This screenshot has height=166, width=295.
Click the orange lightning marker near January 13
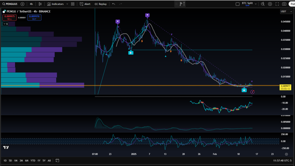[x=171, y=51]
